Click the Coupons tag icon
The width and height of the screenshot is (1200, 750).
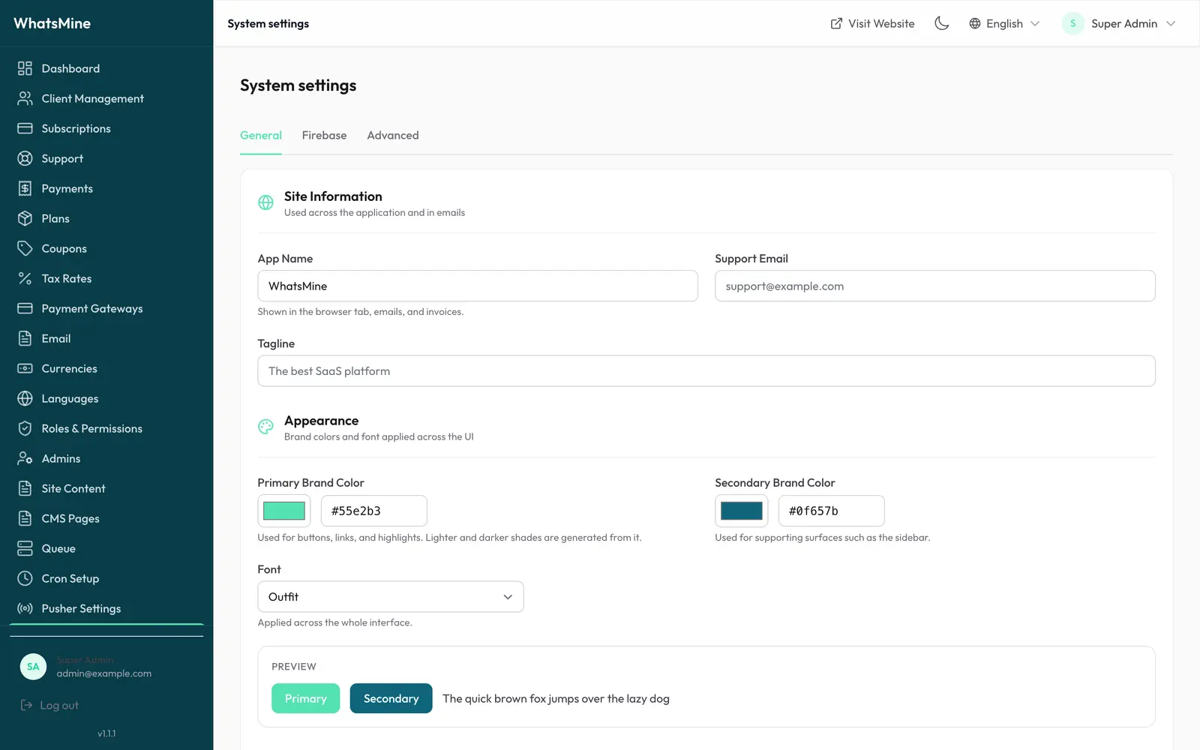pyautogui.click(x=25, y=248)
